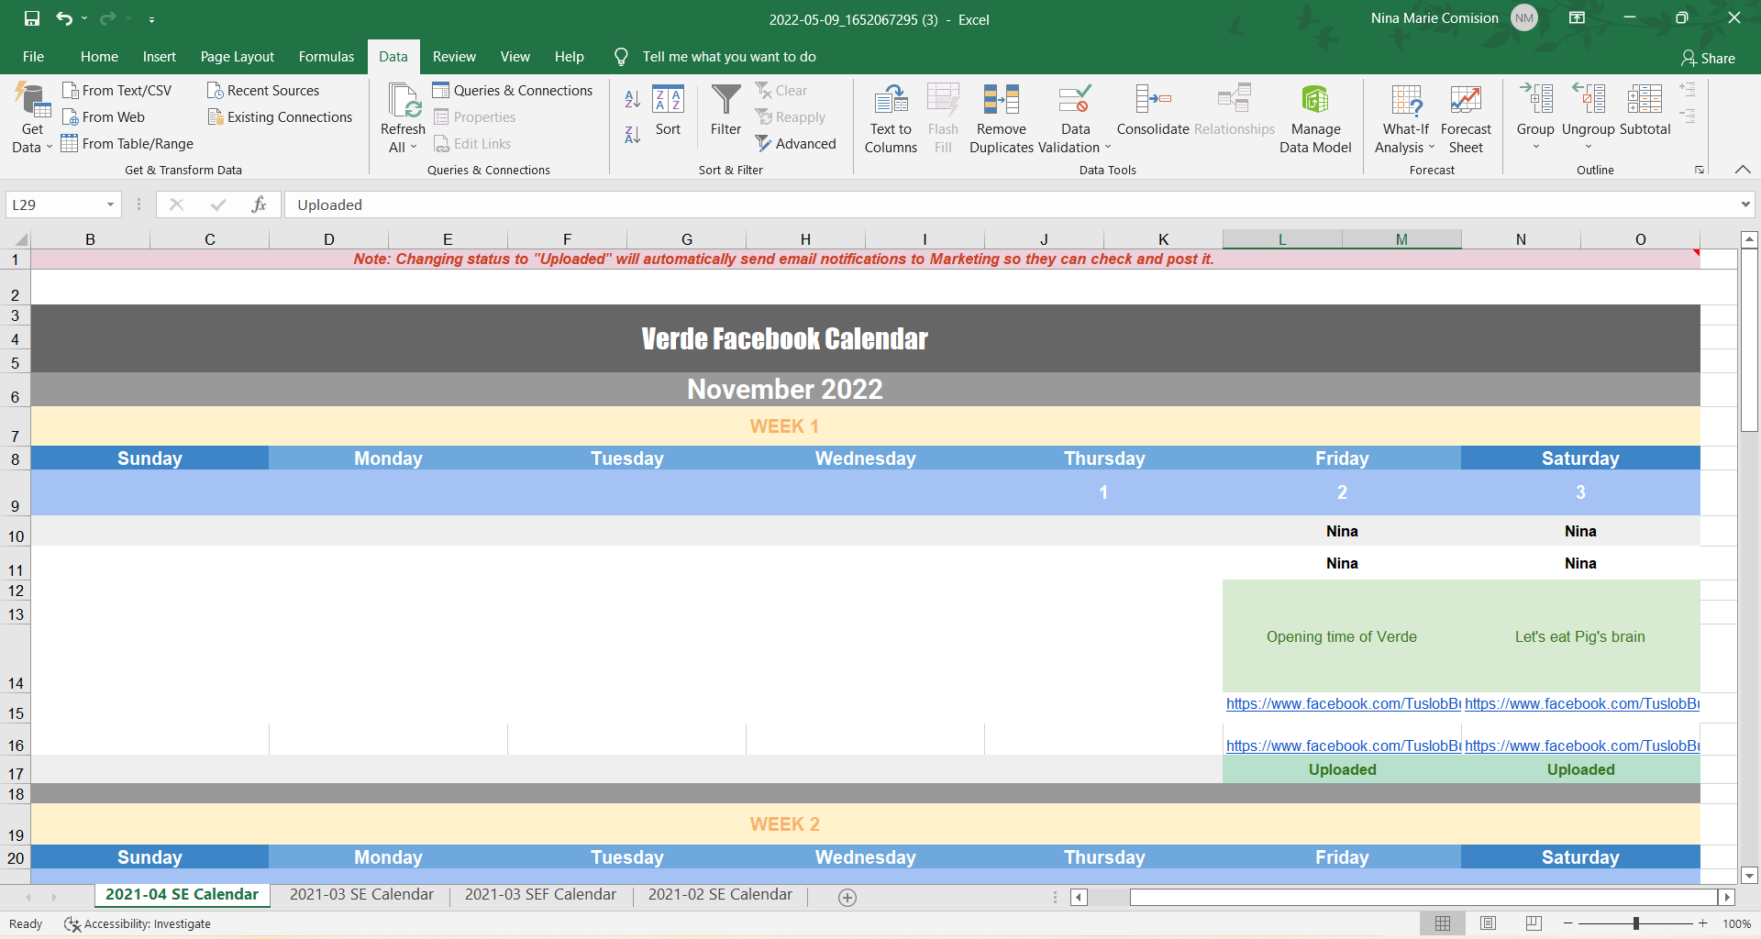Switch to Insert tab
Image resolution: width=1761 pixels, height=939 pixels.
pos(159,57)
